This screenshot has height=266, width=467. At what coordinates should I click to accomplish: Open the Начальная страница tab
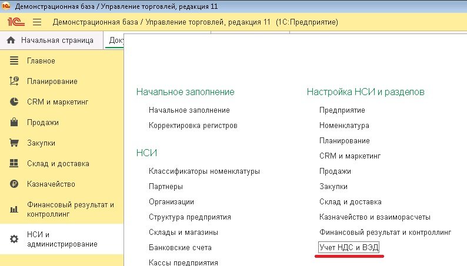pos(51,41)
